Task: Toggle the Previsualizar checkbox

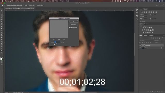Action: [x=70, y=28]
